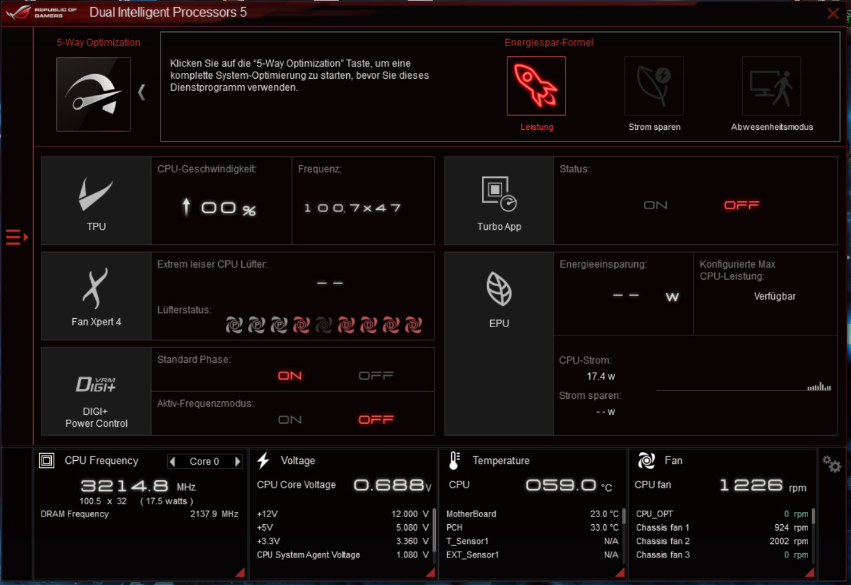
Task: Click the Temperature list scrollbar
Action: [x=624, y=516]
